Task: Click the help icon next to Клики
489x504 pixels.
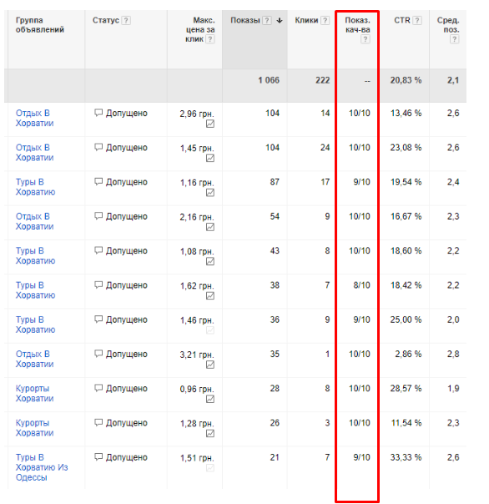Action: click(325, 21)
